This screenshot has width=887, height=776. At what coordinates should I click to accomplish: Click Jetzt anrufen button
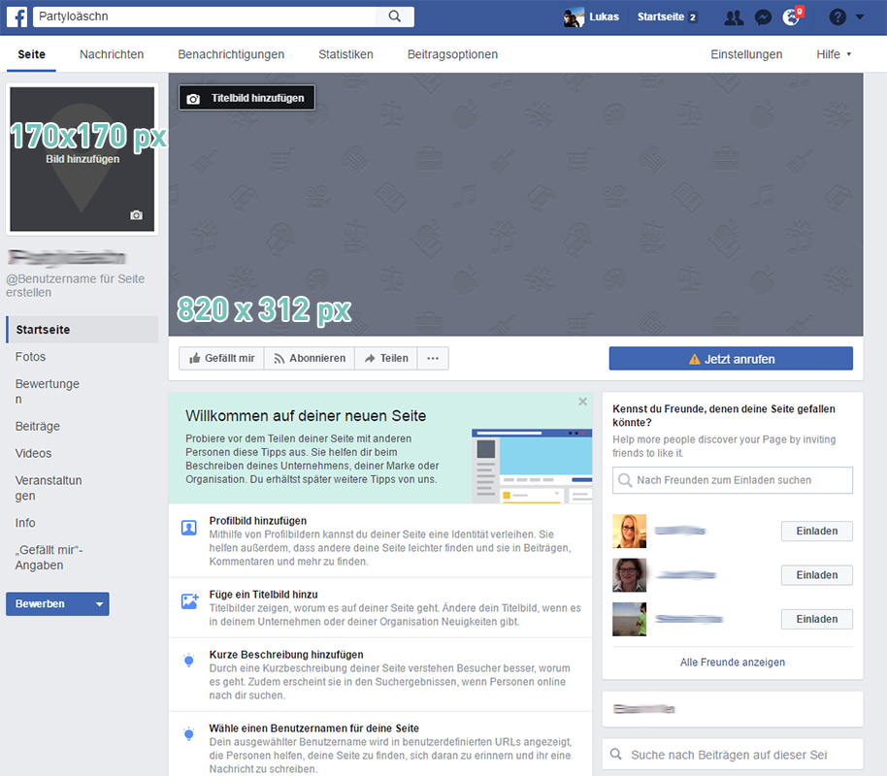pos(731,359)
